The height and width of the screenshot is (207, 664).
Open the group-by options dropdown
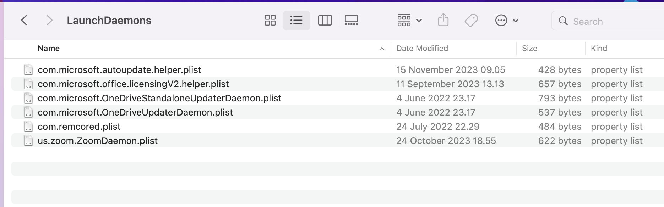pyautogui.click(x=409, y=21)
